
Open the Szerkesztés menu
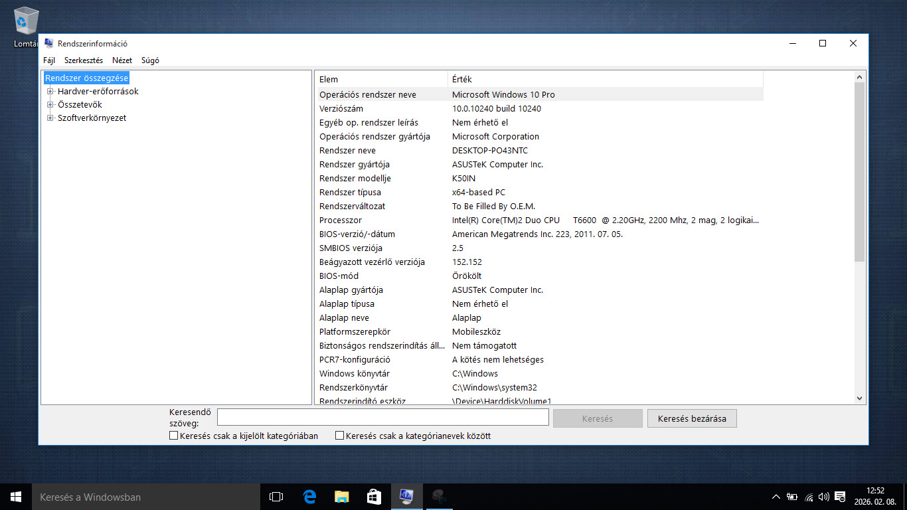pyautogui.click(x=84, y=60)
